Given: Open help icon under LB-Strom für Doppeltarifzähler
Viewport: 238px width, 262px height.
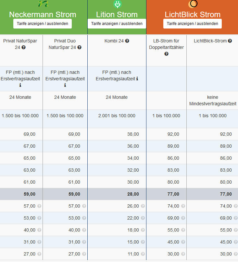Looking at the screenshot, I should pyautogui.click(x=167, y=54).
